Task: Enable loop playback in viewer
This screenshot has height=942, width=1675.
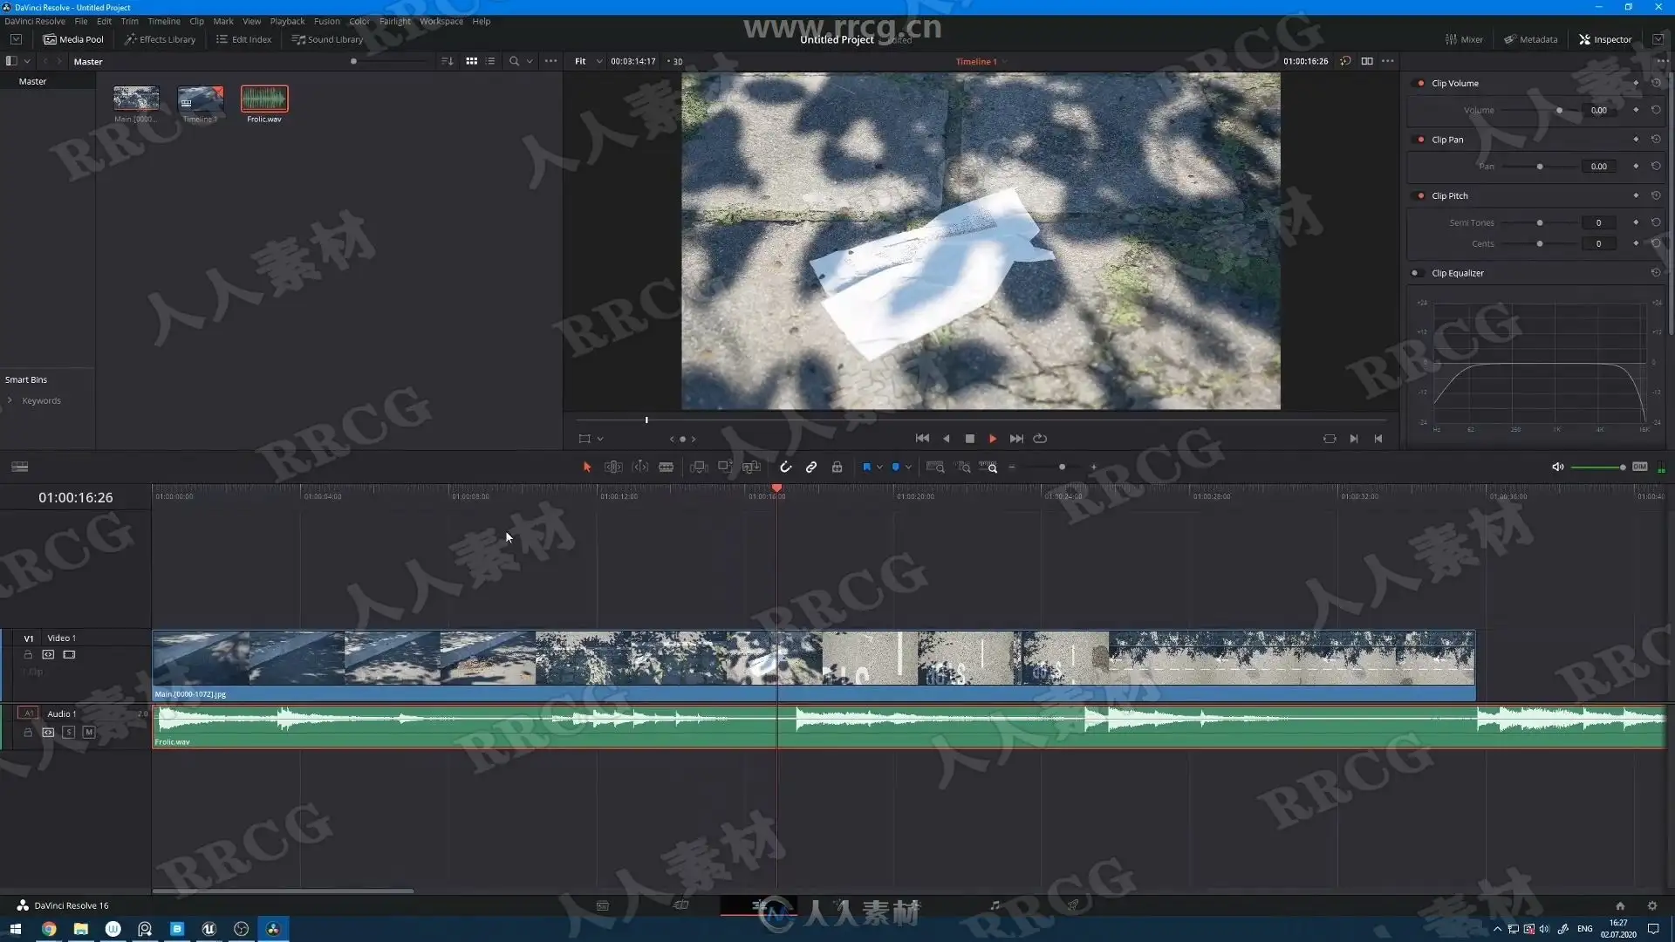Action: pyautogui.click(x=1040, y=439)
